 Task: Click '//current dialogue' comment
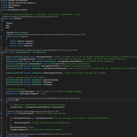(x=15, y=89)
